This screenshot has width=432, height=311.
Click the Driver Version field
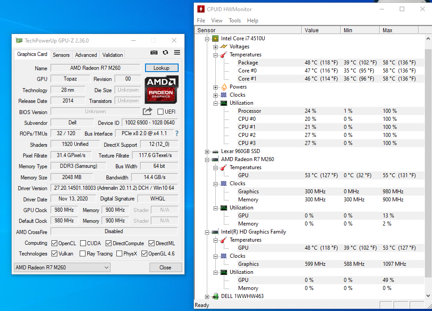(114, 188)
